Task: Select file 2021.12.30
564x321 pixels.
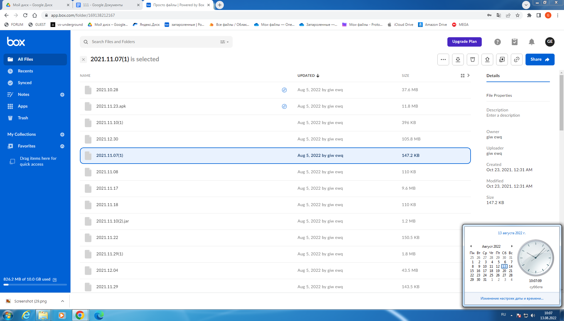Action: [275, 139]
